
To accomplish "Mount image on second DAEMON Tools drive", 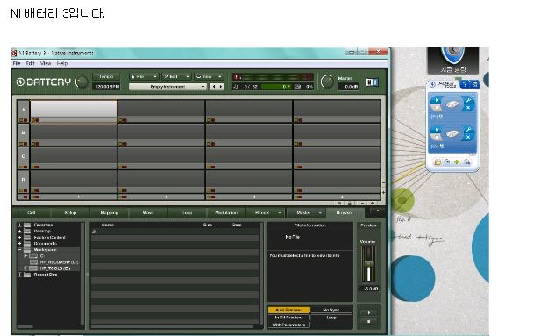I will (x=436, y=130).
